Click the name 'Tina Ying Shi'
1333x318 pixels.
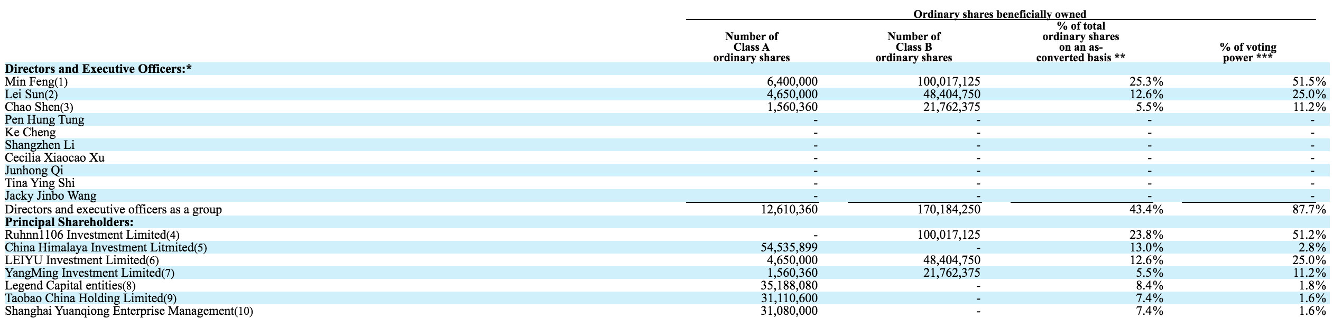tap(40, 183)
